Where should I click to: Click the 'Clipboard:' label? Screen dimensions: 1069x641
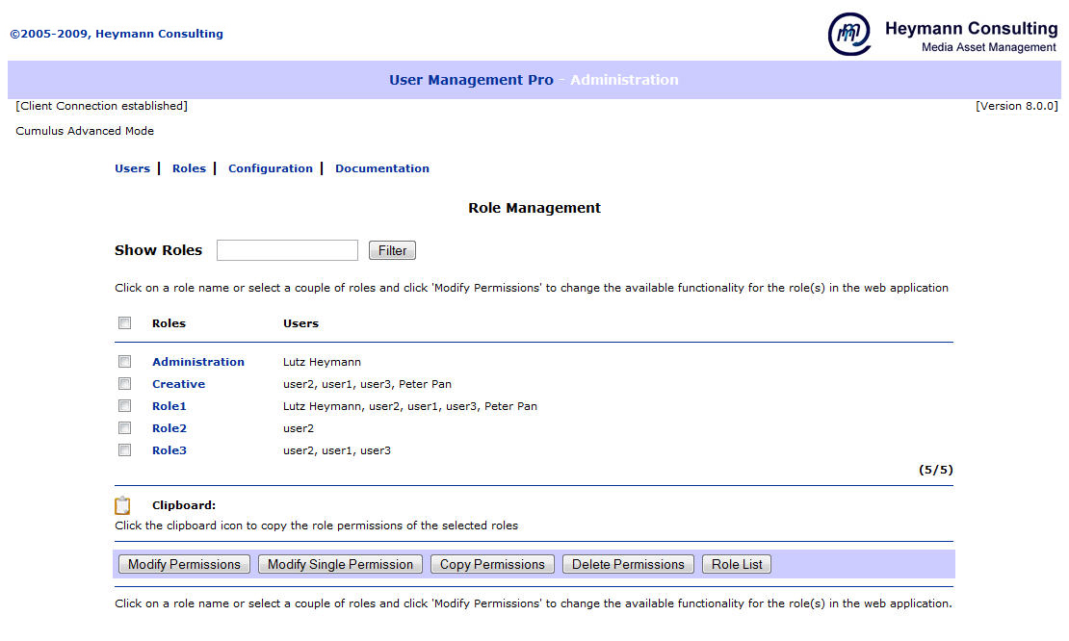tap(183, 505)
